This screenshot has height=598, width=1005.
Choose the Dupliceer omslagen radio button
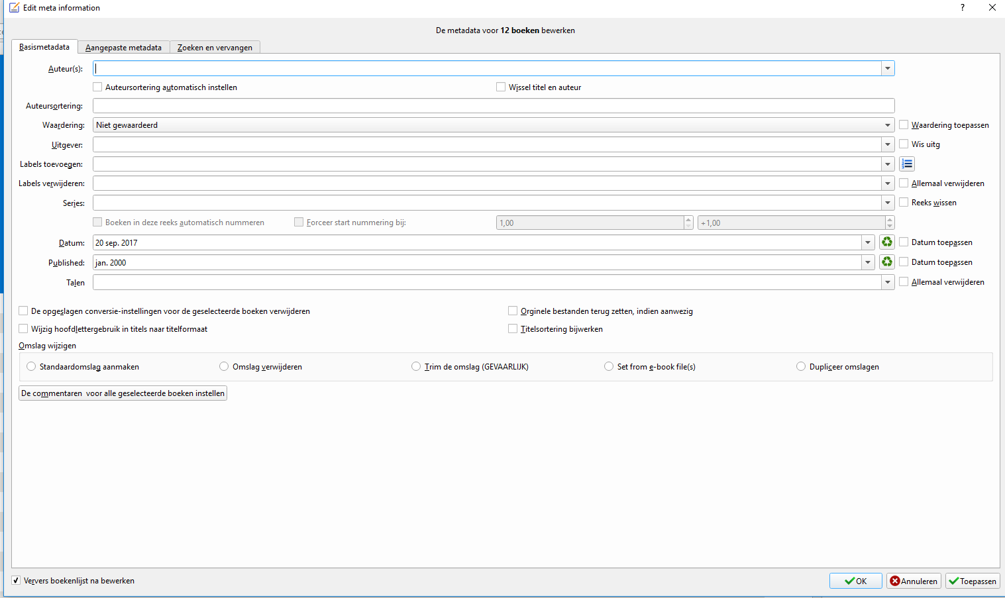pos(801,366)
